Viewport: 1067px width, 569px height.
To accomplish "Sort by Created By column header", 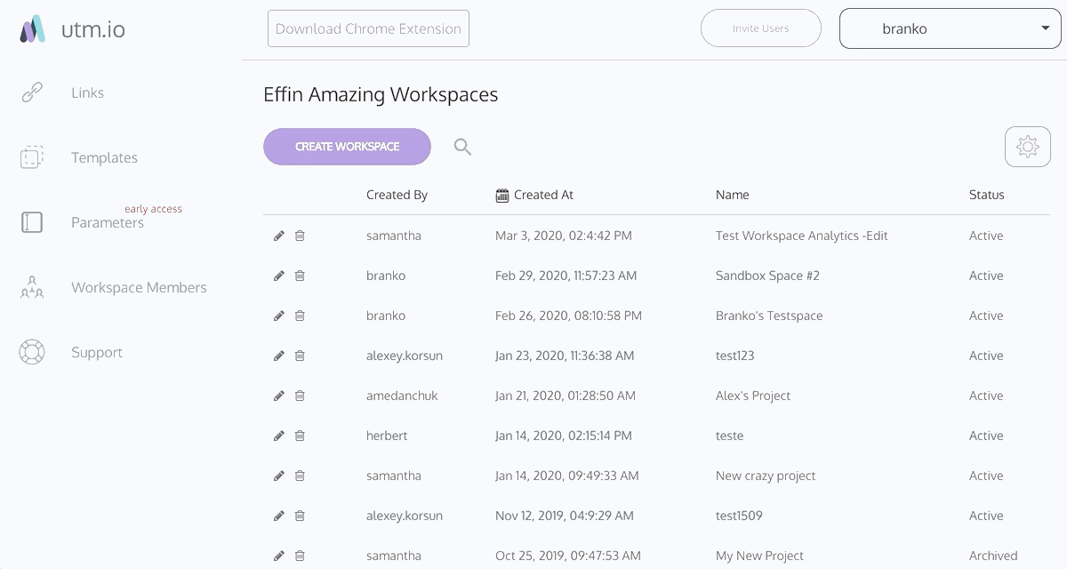I will tap(397, 195).
